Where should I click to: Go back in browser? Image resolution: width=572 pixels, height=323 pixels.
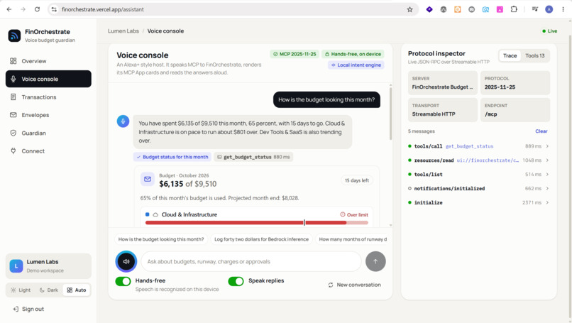coord(9,9)
